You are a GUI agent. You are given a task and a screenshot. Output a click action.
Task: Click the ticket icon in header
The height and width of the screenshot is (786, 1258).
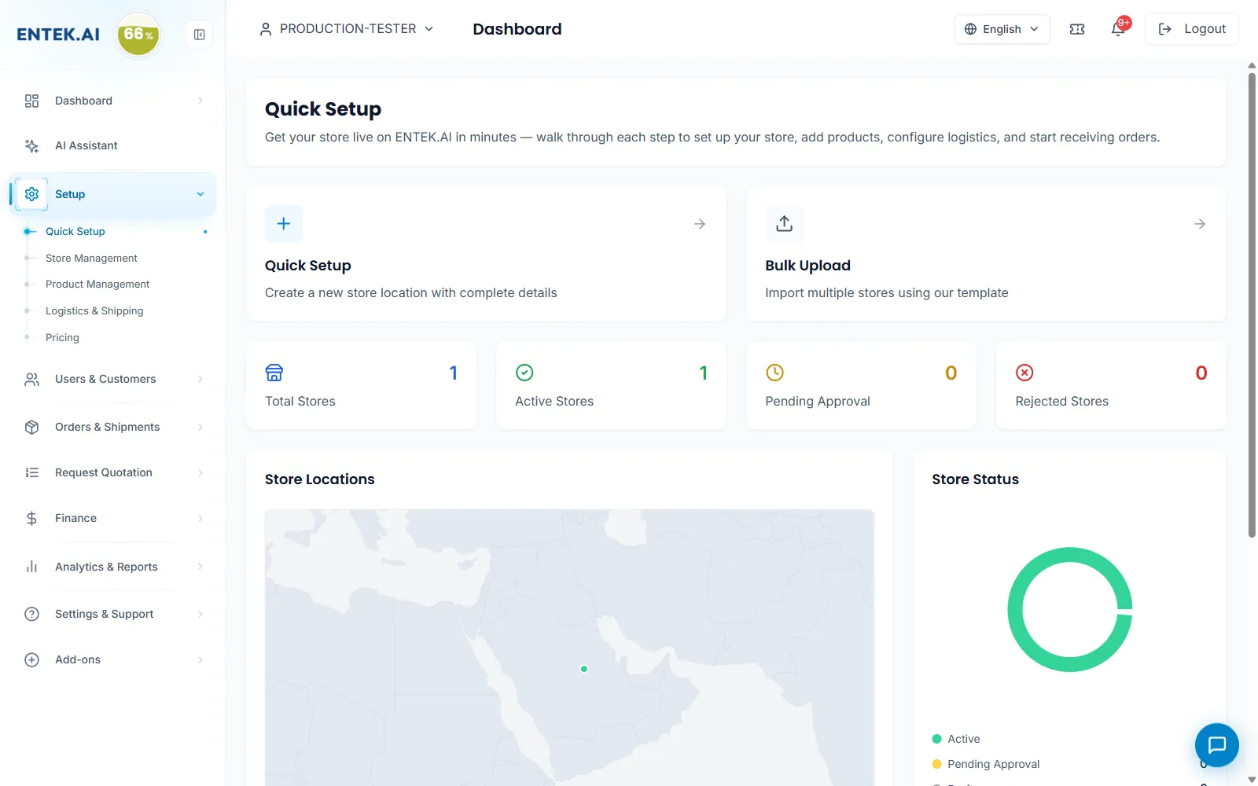pos(1077,29)
